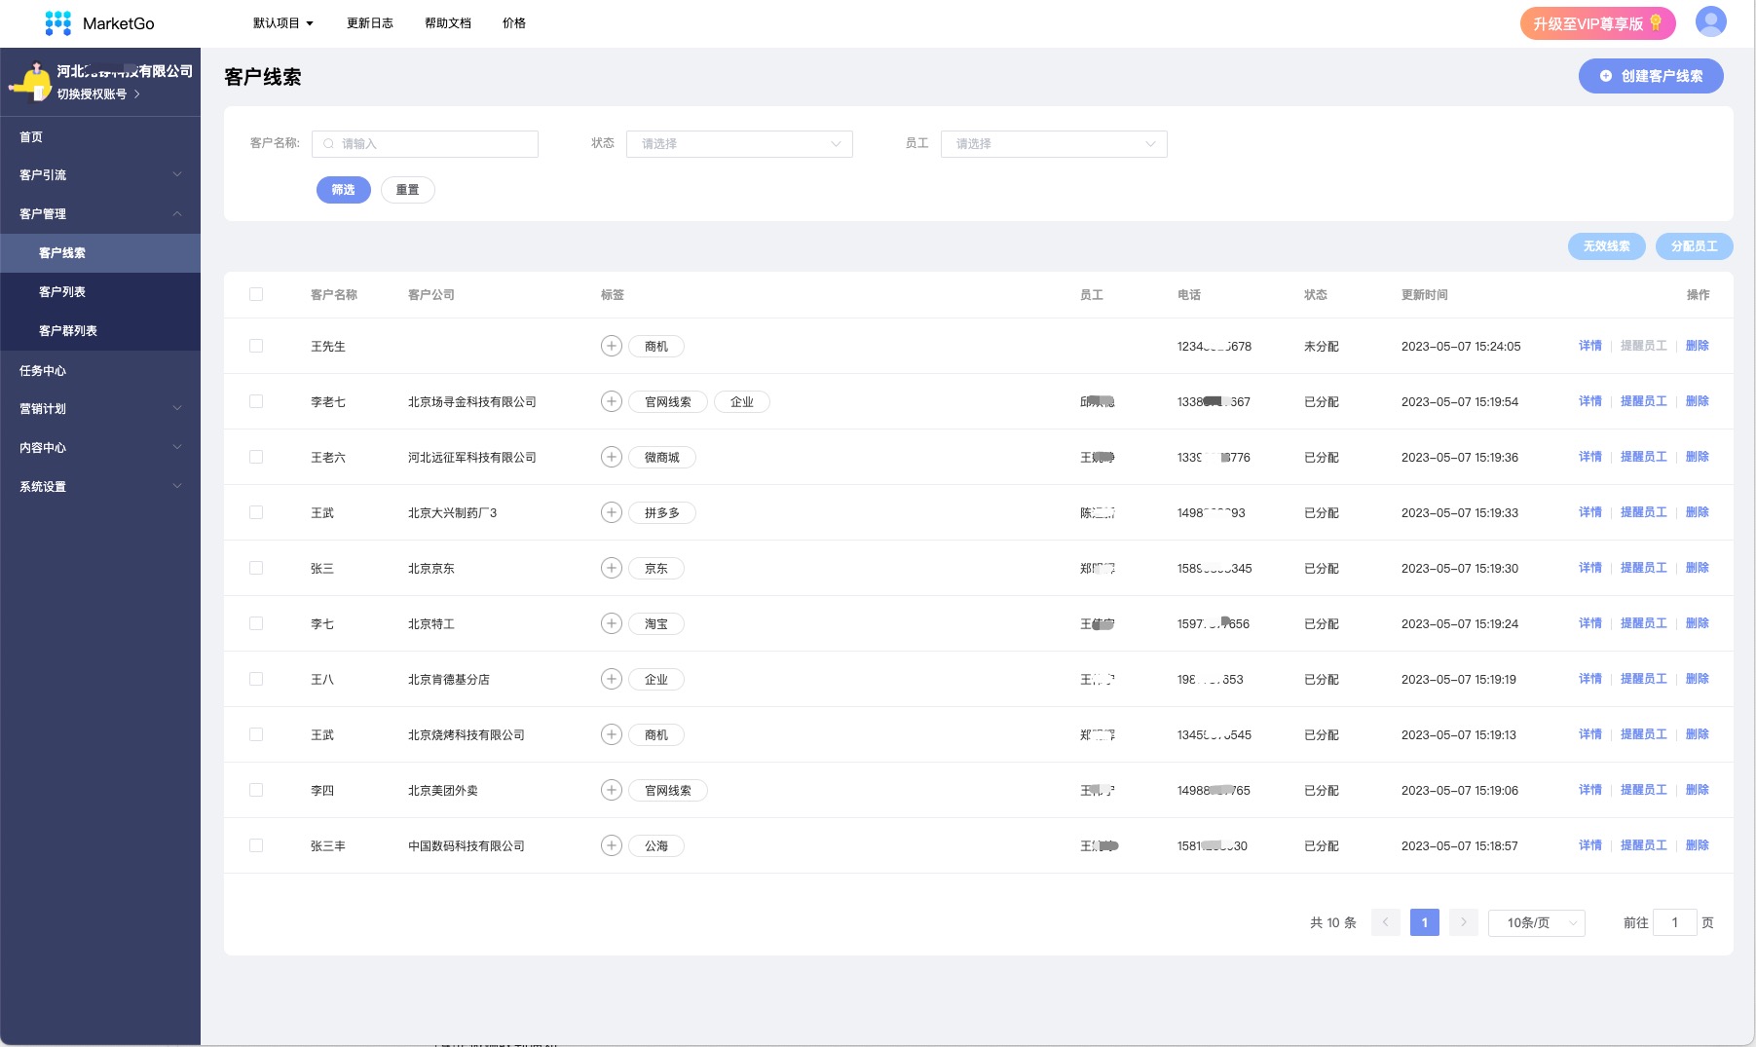
Task: Open the 员工 filter dropdown
Action: [x=1054, y=144]
